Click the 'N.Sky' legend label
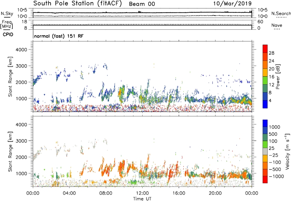The height and width of the screenshot is (201, 291). (x=7, y=13)
